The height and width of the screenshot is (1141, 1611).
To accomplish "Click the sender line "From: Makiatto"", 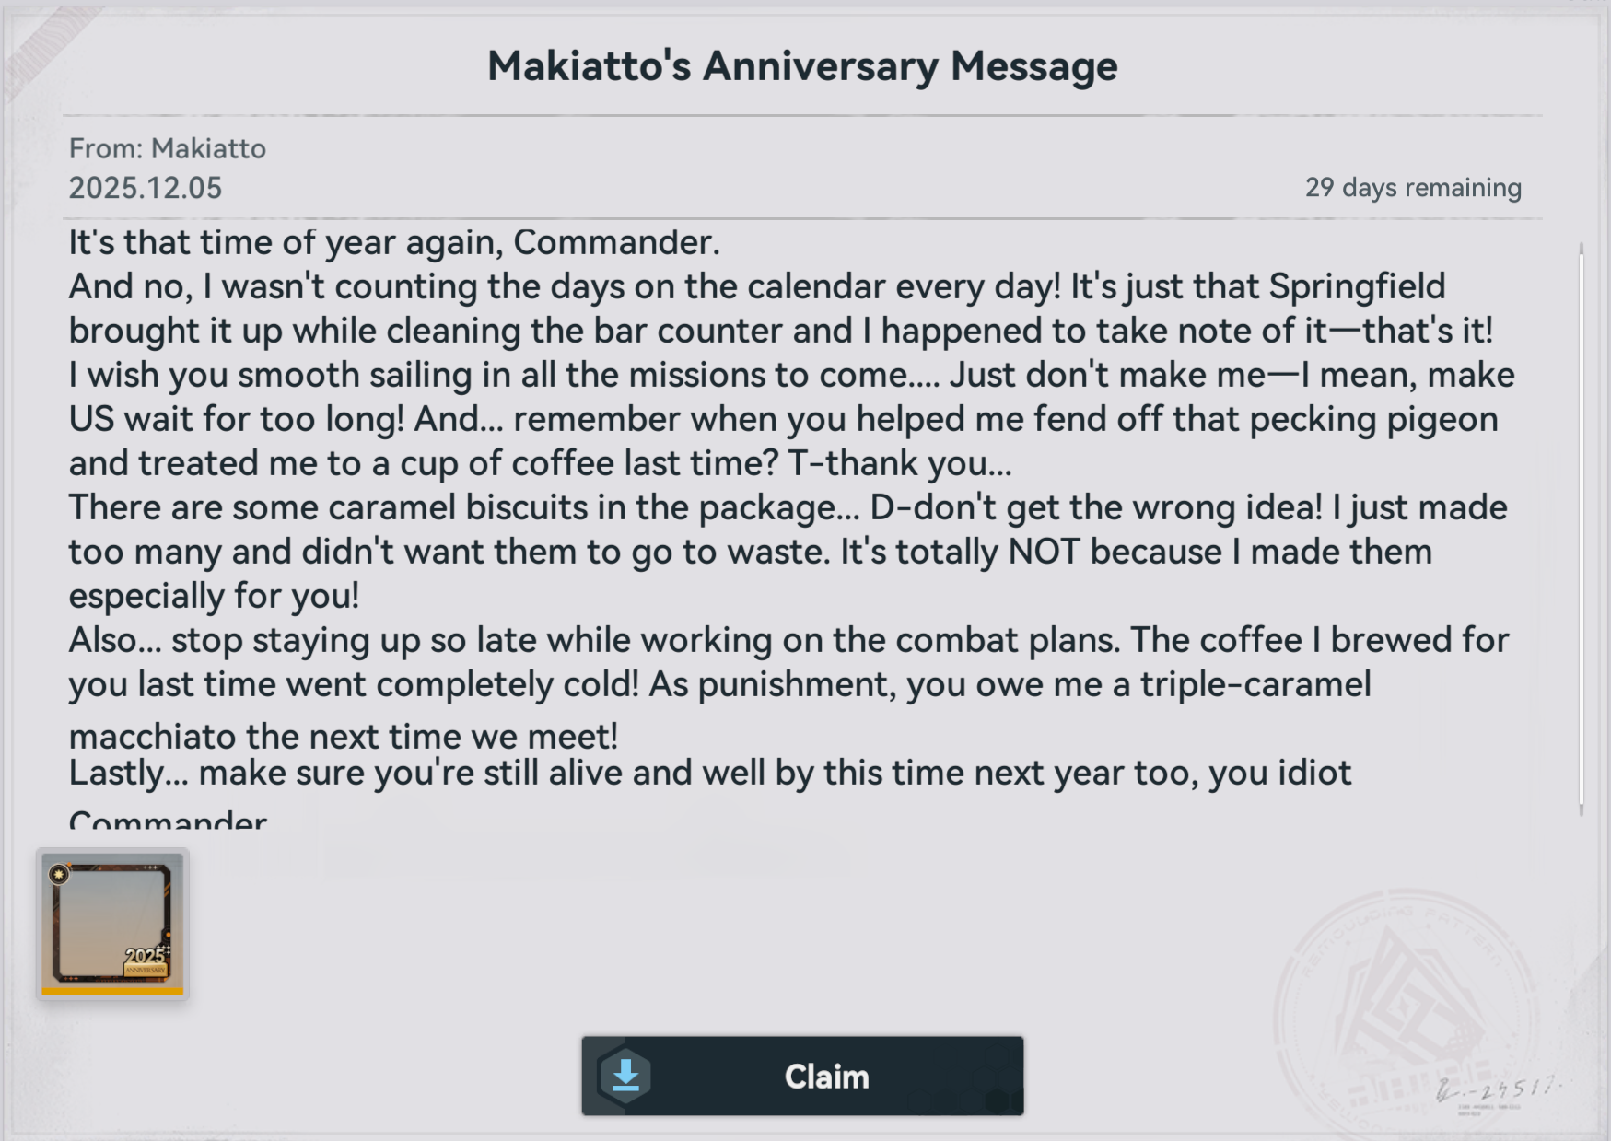I will (167, 148).
